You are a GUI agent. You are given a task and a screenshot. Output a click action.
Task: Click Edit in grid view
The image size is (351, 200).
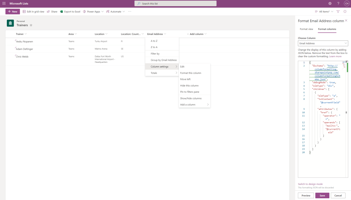coord(34,12)
